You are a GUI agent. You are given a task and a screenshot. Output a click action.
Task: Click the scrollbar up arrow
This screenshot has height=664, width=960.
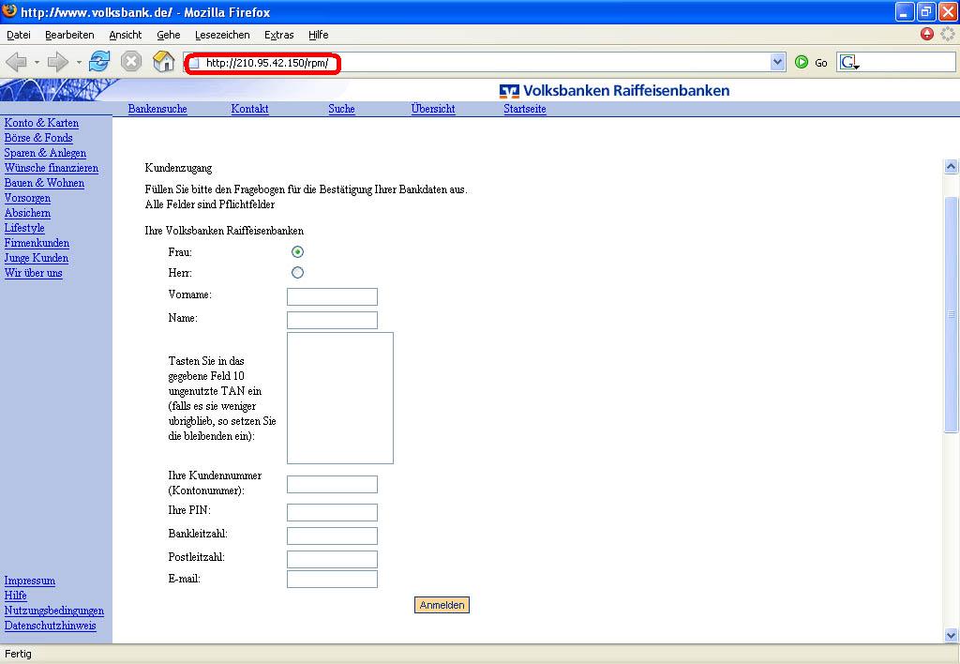951,167
